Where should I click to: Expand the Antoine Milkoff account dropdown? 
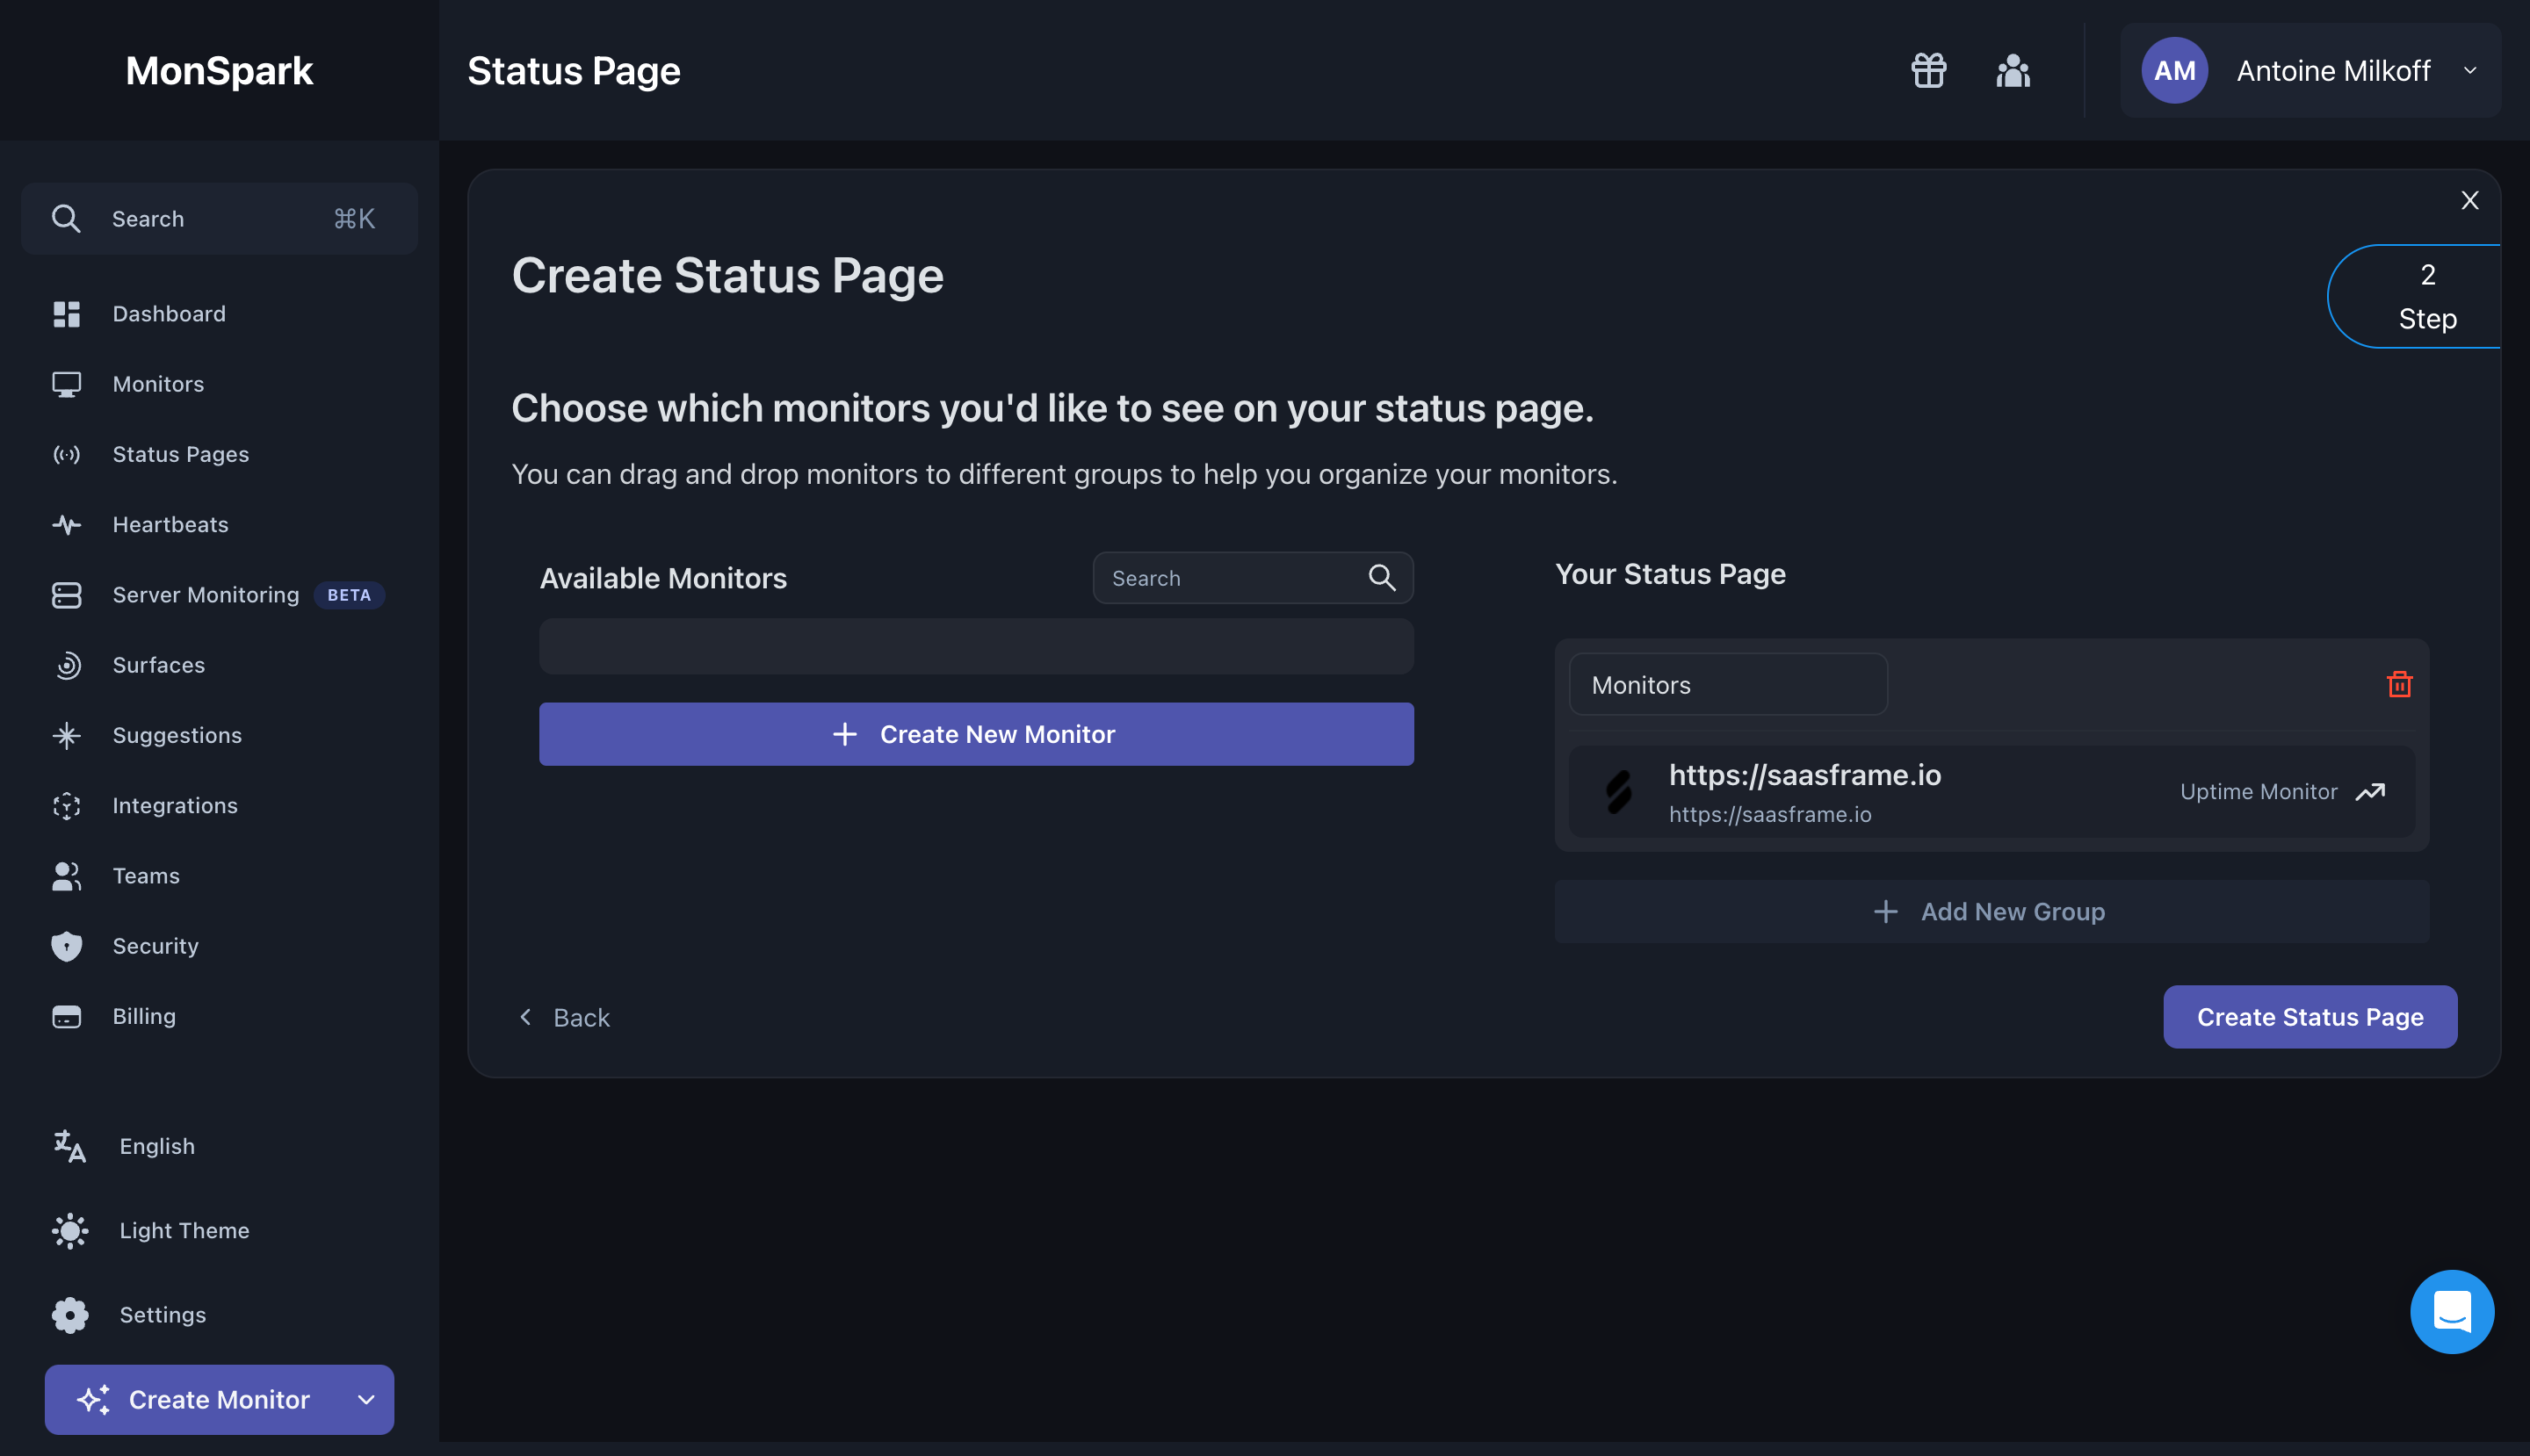pyautogui.click(x=2470, y=71)
